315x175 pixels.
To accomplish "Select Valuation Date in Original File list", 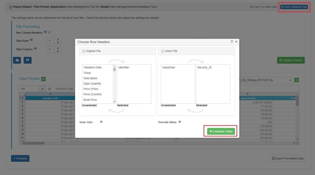I will click(92, 67).
